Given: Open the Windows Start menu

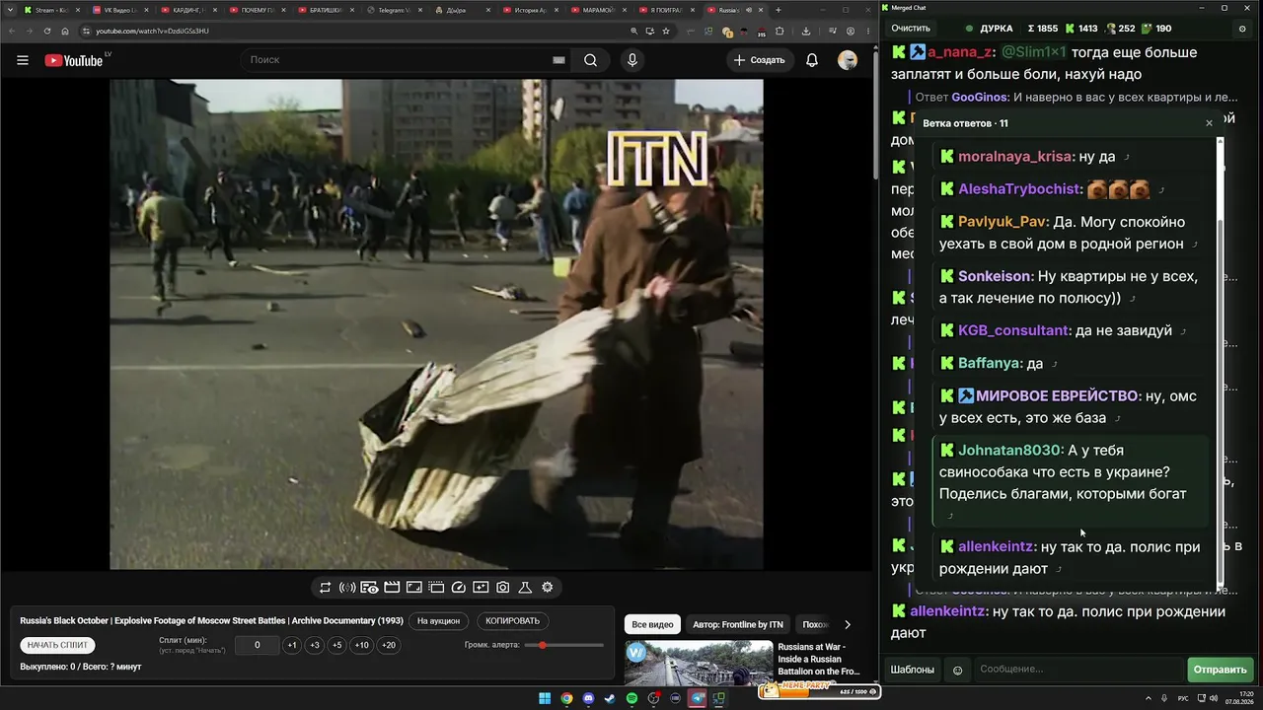Looking at the screenshot, I should coord(545,699).
